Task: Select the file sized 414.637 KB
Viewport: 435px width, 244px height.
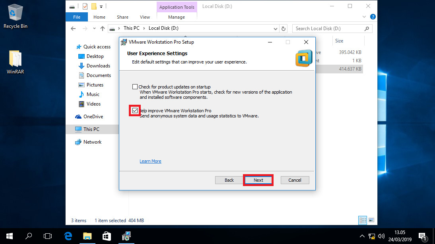Action: [x=350, y=69]
